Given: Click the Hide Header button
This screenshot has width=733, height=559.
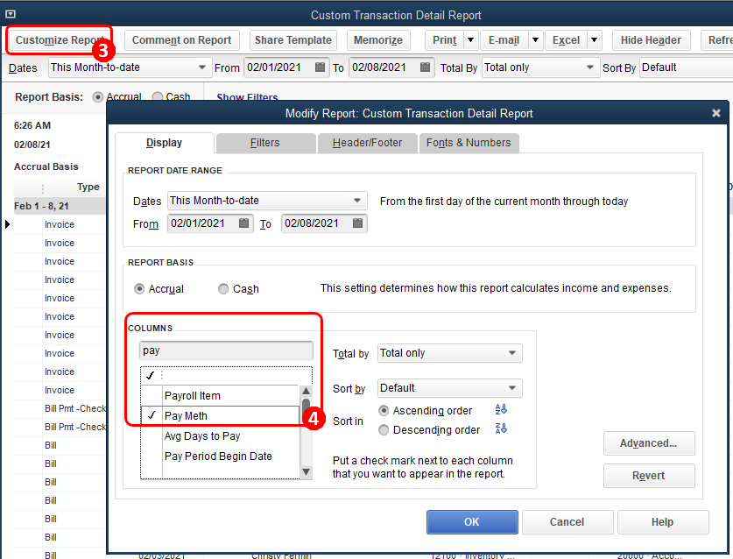Looking at the screenshot, I should [651, 40].
